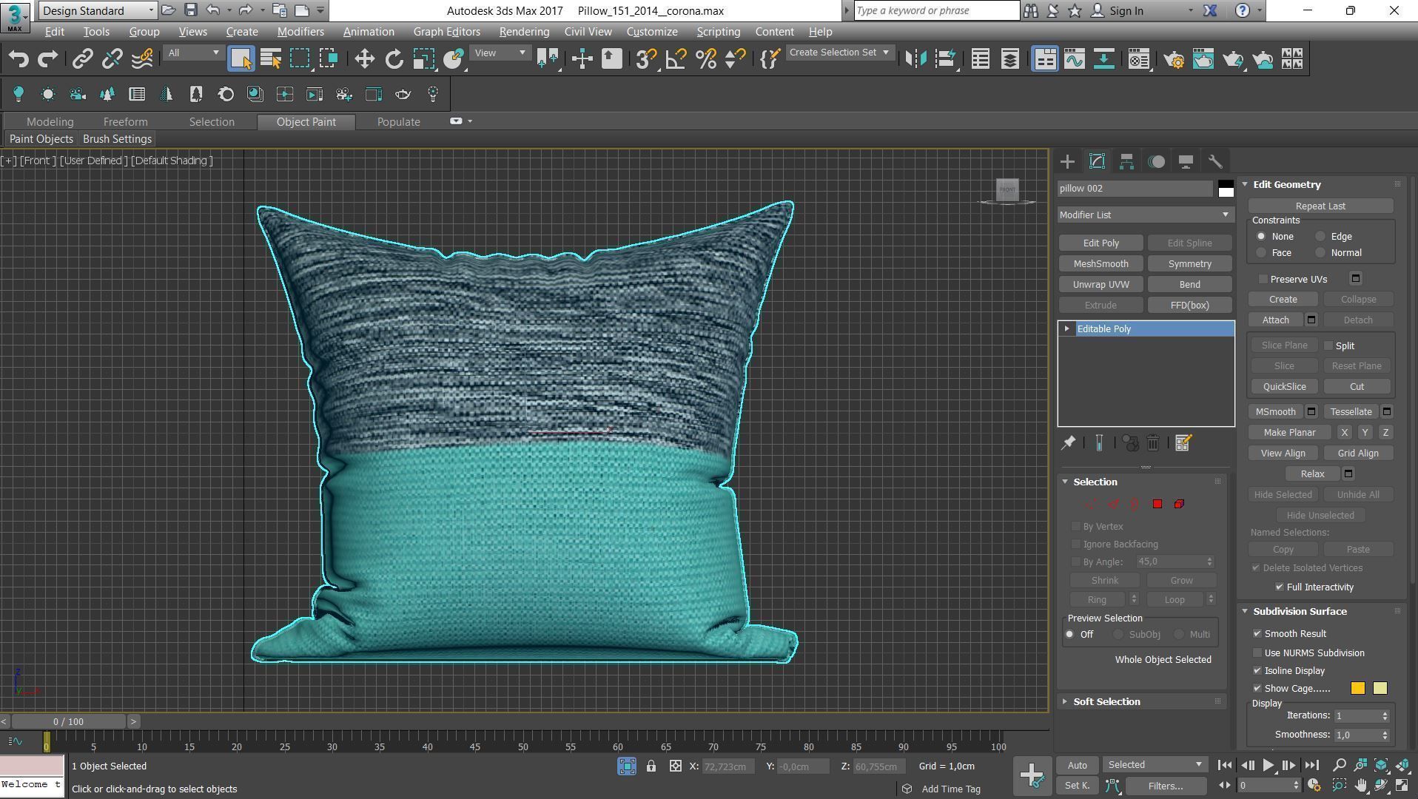Switch to the Utilities command panel
1418x799 pixels.
1215,161
